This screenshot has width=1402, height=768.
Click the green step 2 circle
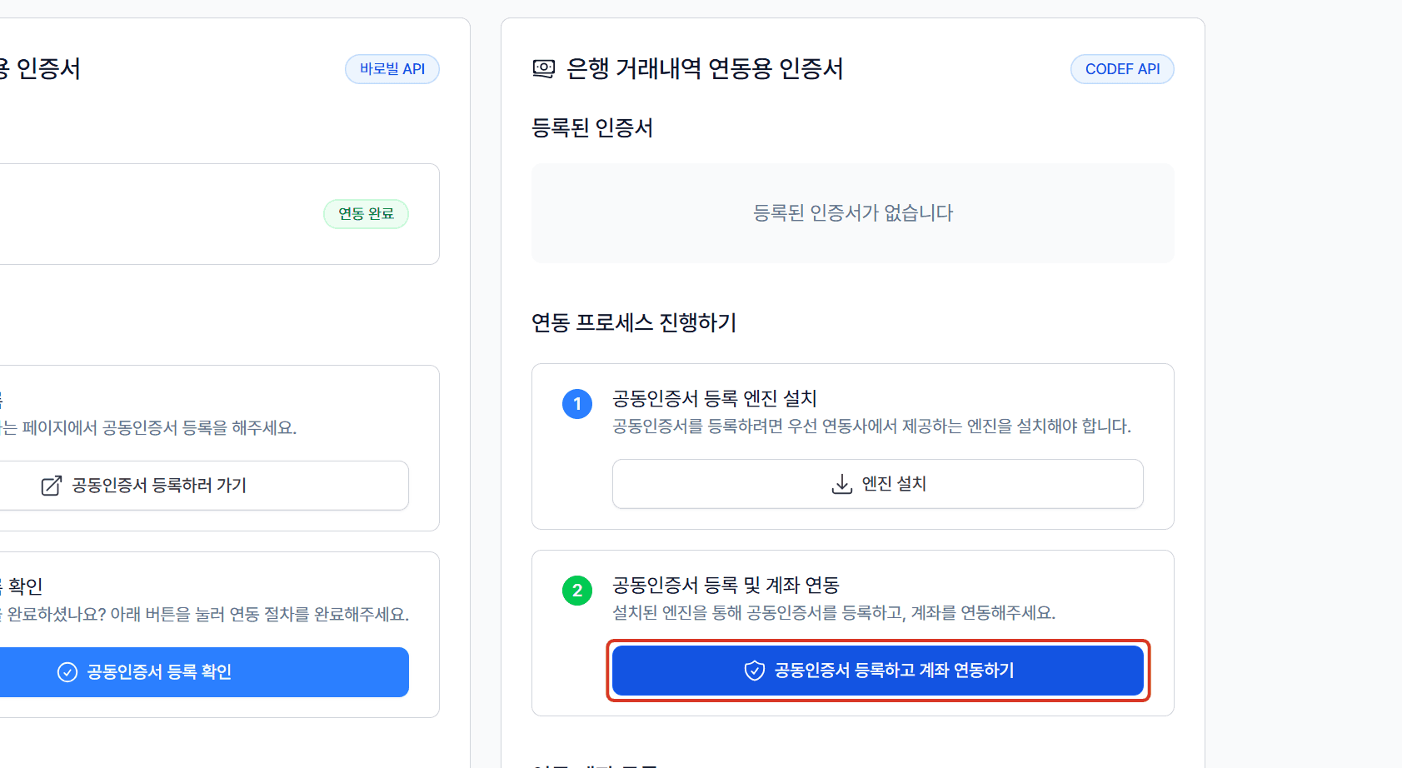[577, 591]
